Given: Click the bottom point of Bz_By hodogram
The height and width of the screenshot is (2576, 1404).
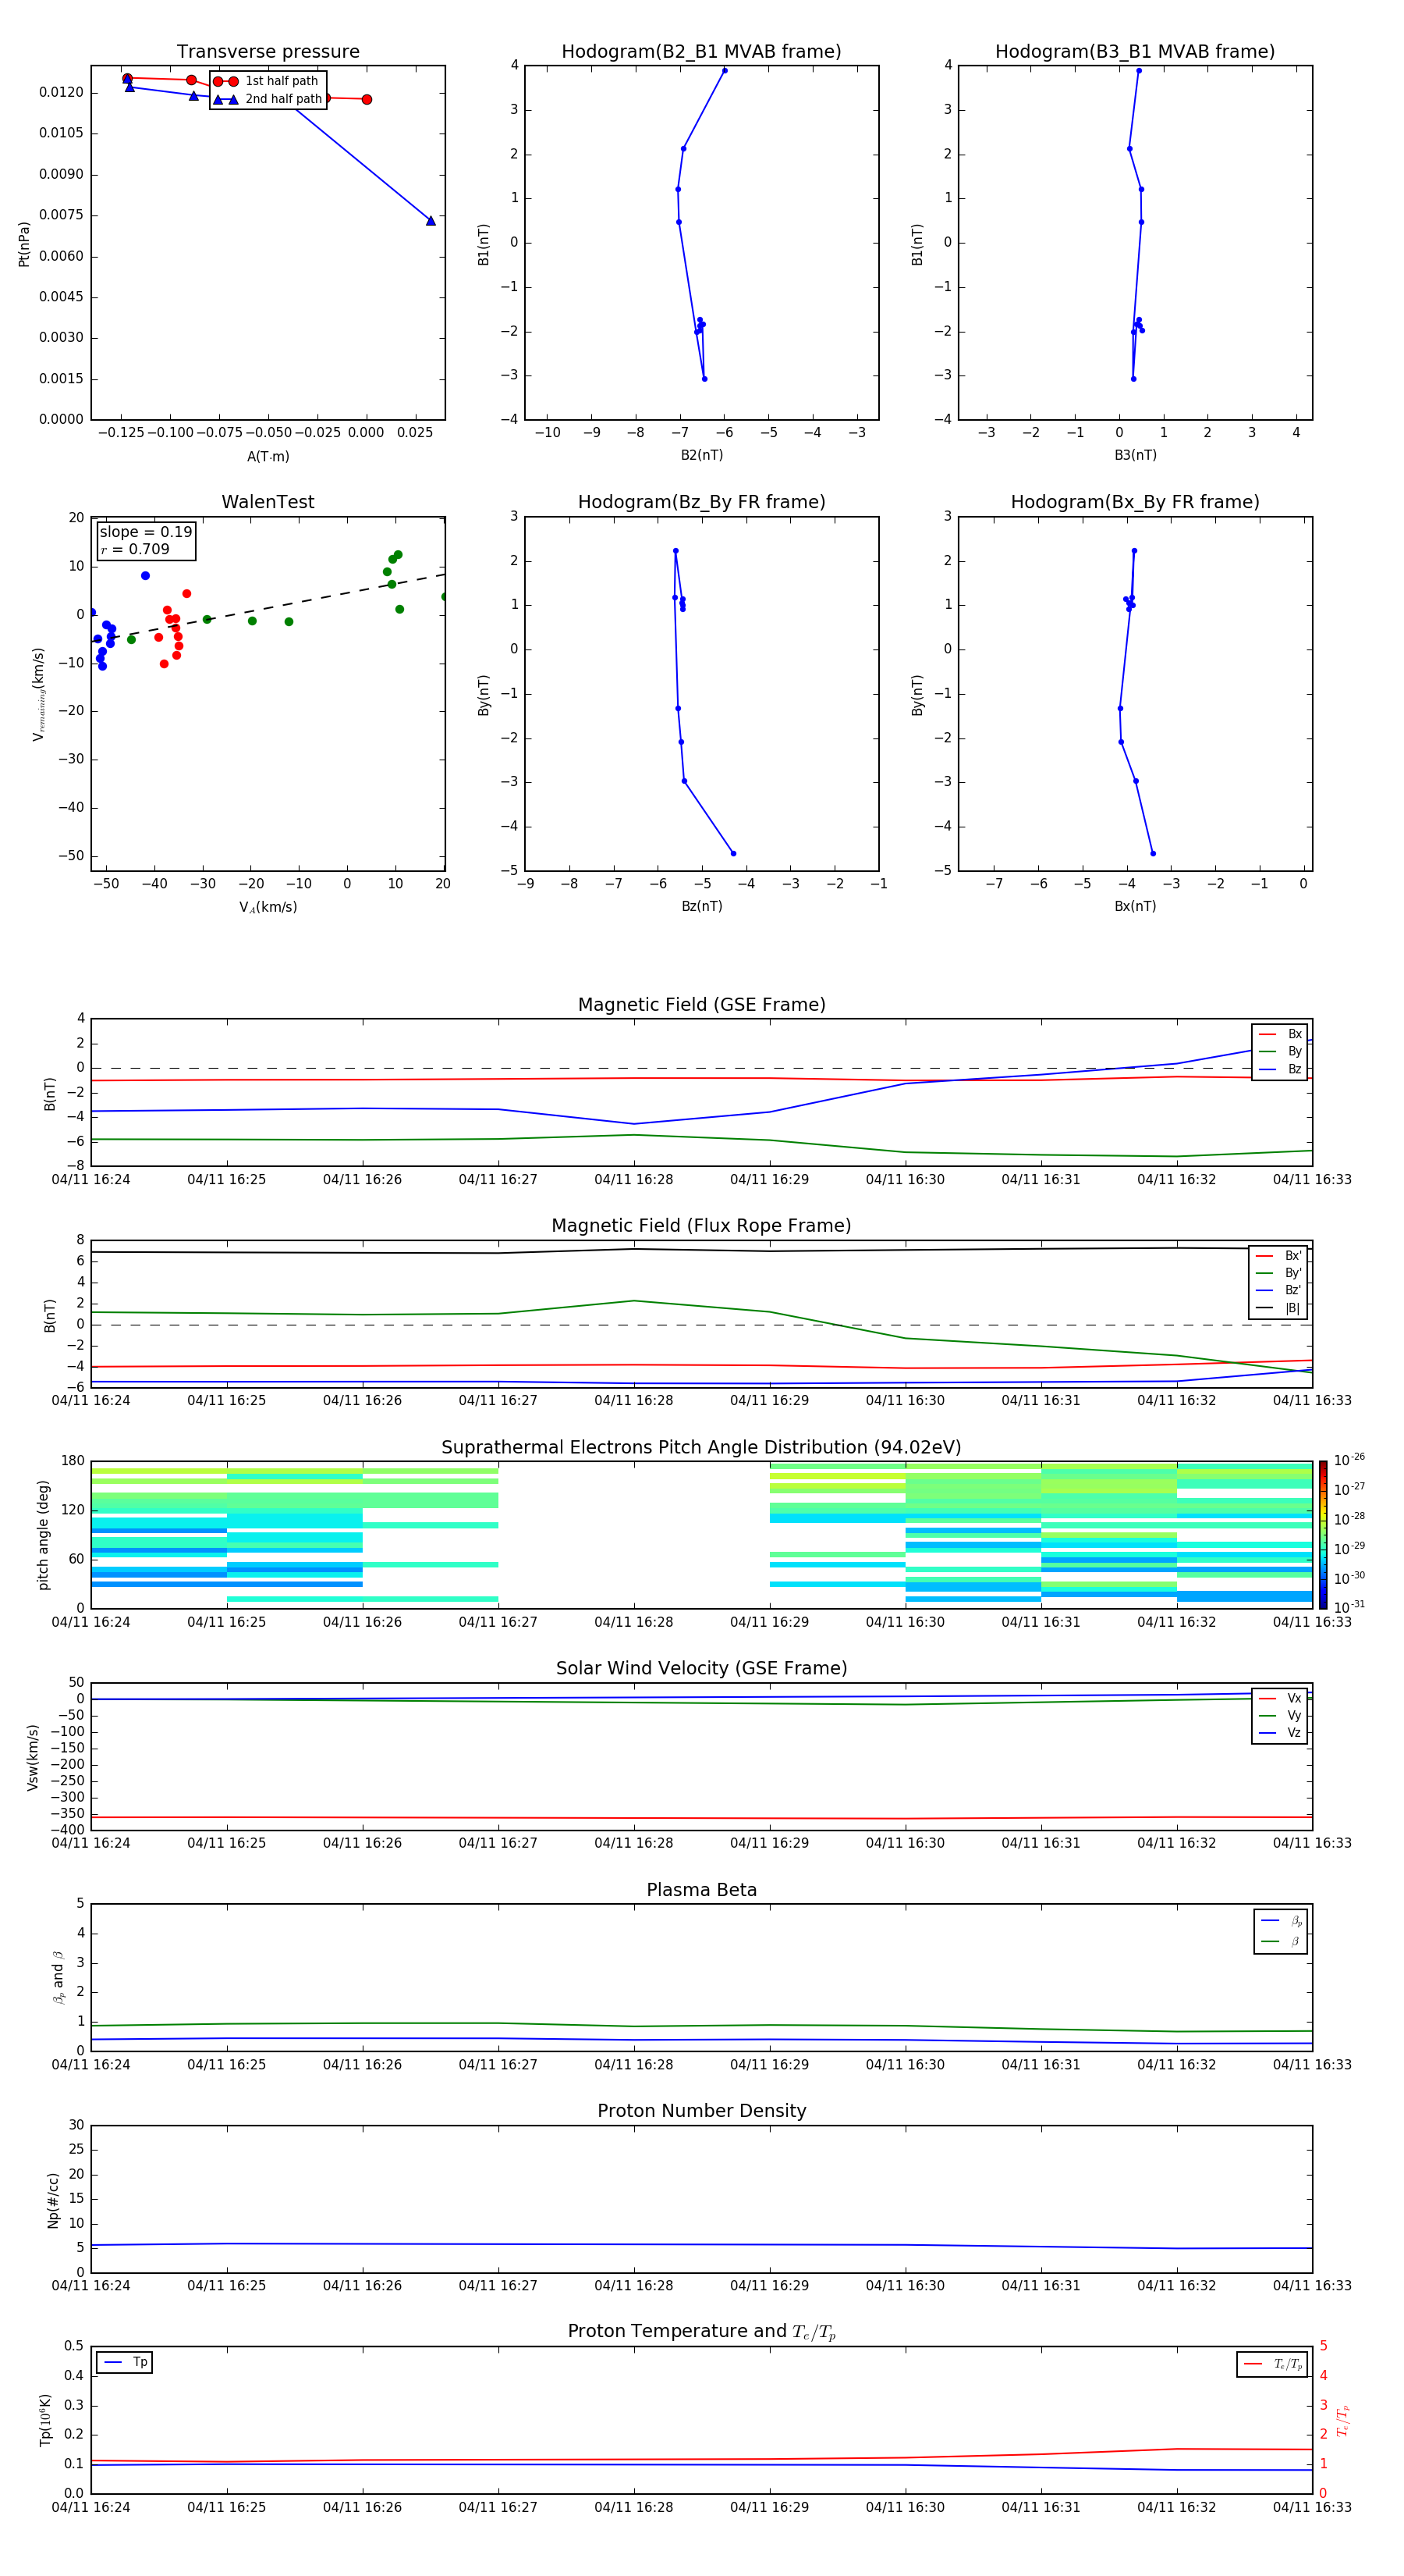Looking at the screenshot, I should 733,853.
